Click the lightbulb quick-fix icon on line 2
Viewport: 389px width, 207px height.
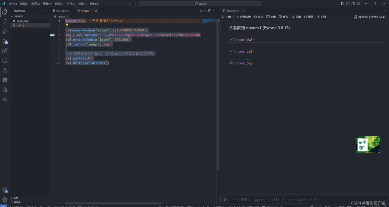click(x=67, y=25)
